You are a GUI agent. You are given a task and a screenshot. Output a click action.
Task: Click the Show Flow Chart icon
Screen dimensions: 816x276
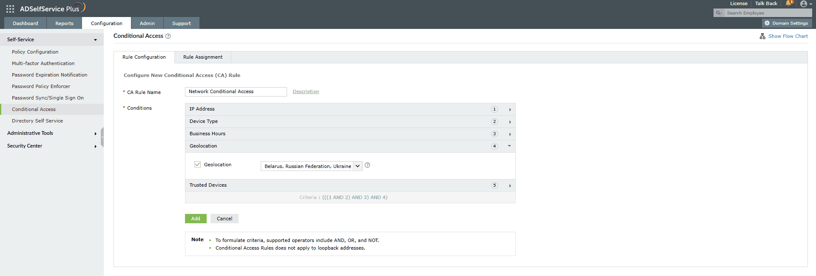tap(762, 36)
